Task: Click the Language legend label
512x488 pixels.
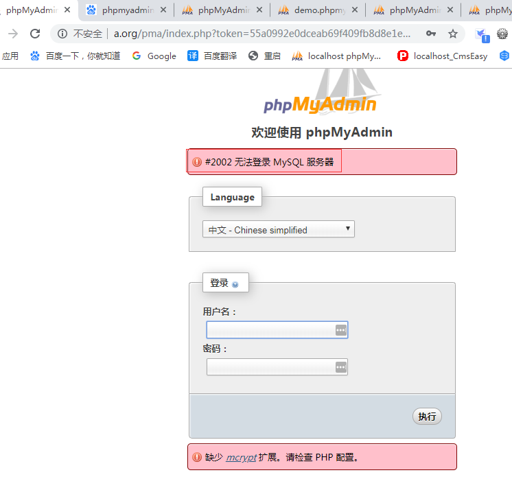Action: pyautogui.click(x=232, y=197)
